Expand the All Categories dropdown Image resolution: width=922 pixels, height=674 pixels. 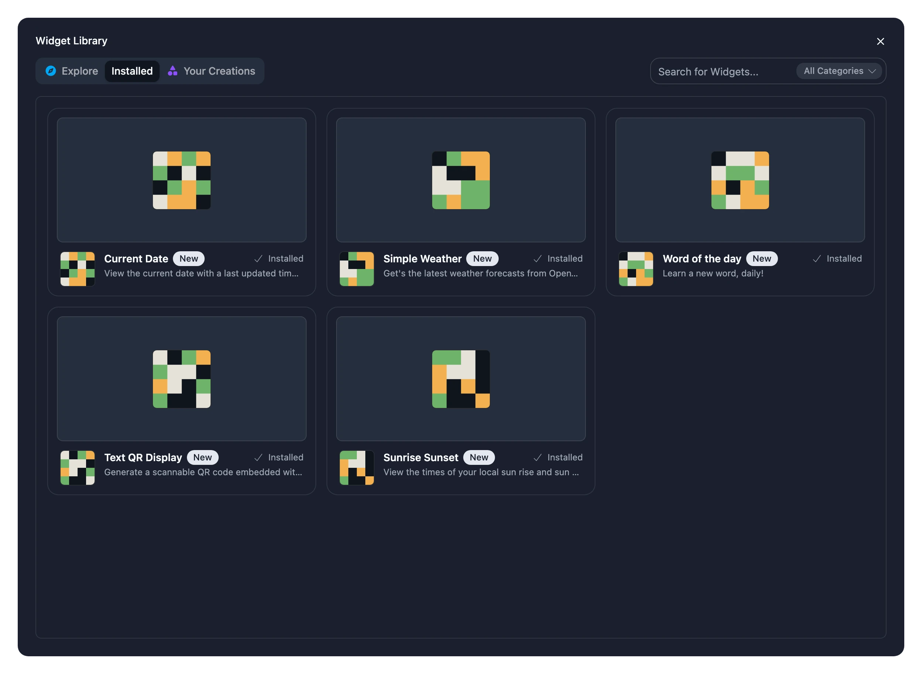839,71
